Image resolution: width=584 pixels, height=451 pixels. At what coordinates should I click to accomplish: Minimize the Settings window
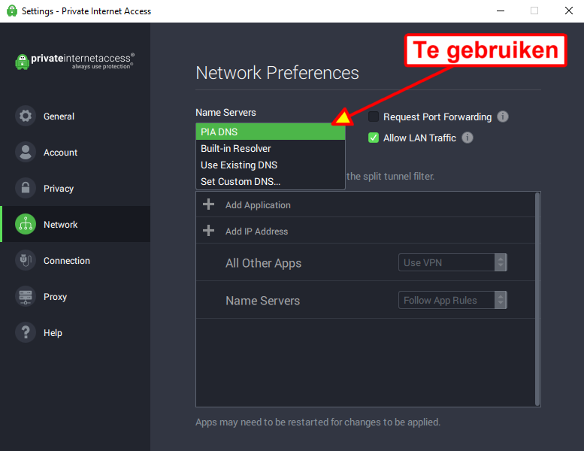[501, 11]
